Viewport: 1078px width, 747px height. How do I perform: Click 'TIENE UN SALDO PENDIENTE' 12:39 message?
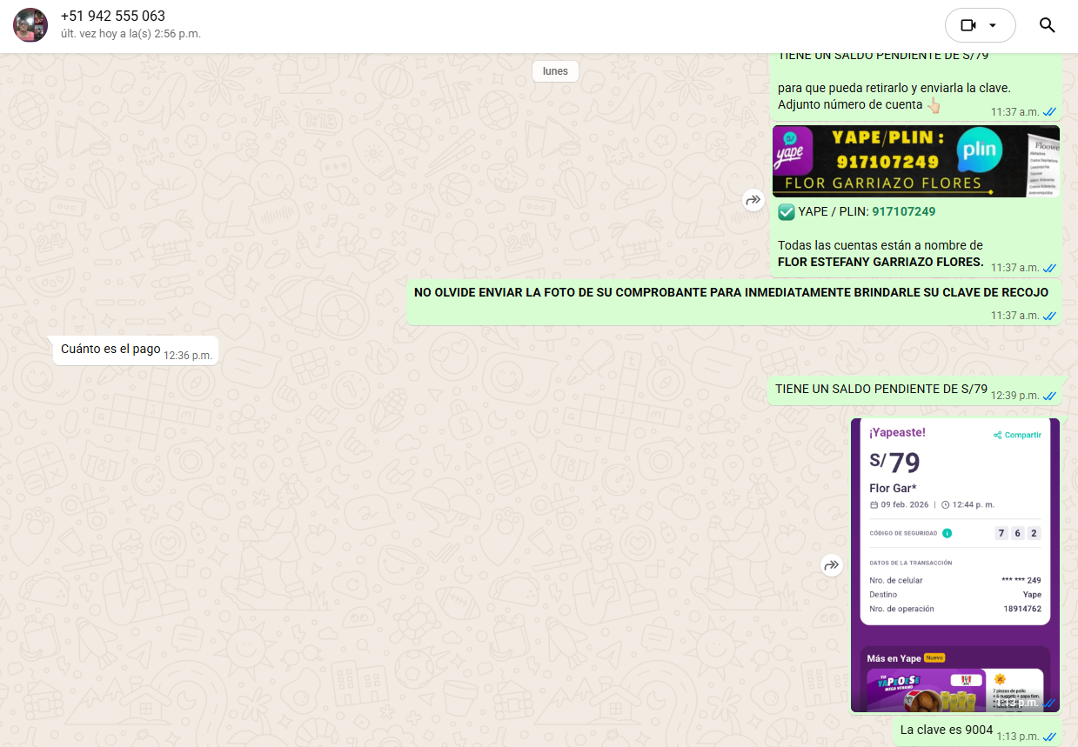pos(880,389)
